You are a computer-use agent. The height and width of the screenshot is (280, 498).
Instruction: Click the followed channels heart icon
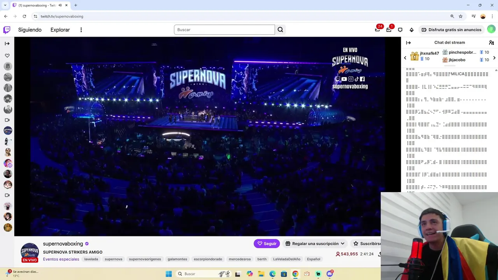[x=7, y=56]
